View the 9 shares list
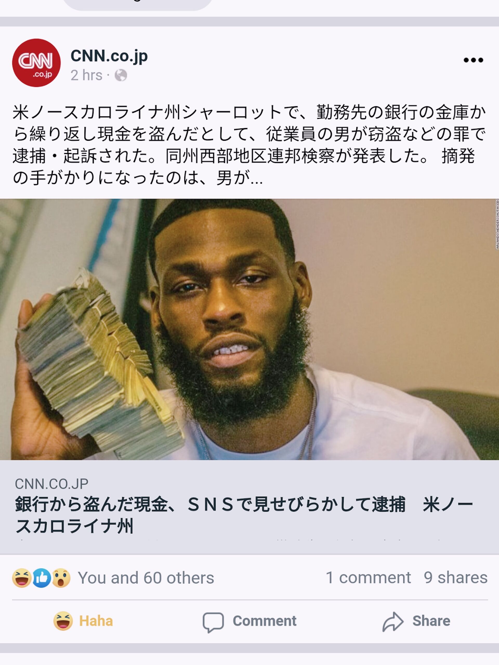 pyautogui.click(x=455, y=577)
